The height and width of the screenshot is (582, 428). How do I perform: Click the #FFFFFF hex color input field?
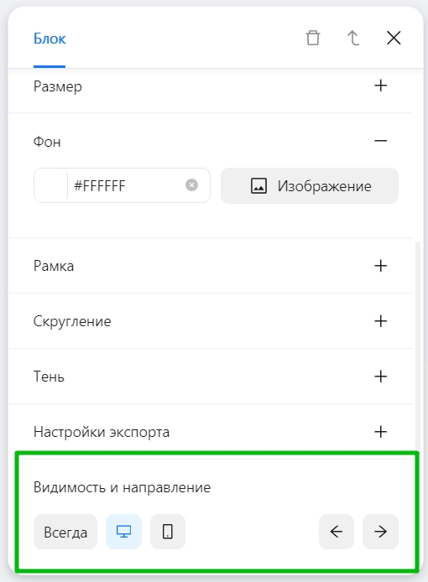tap(127, 185)
